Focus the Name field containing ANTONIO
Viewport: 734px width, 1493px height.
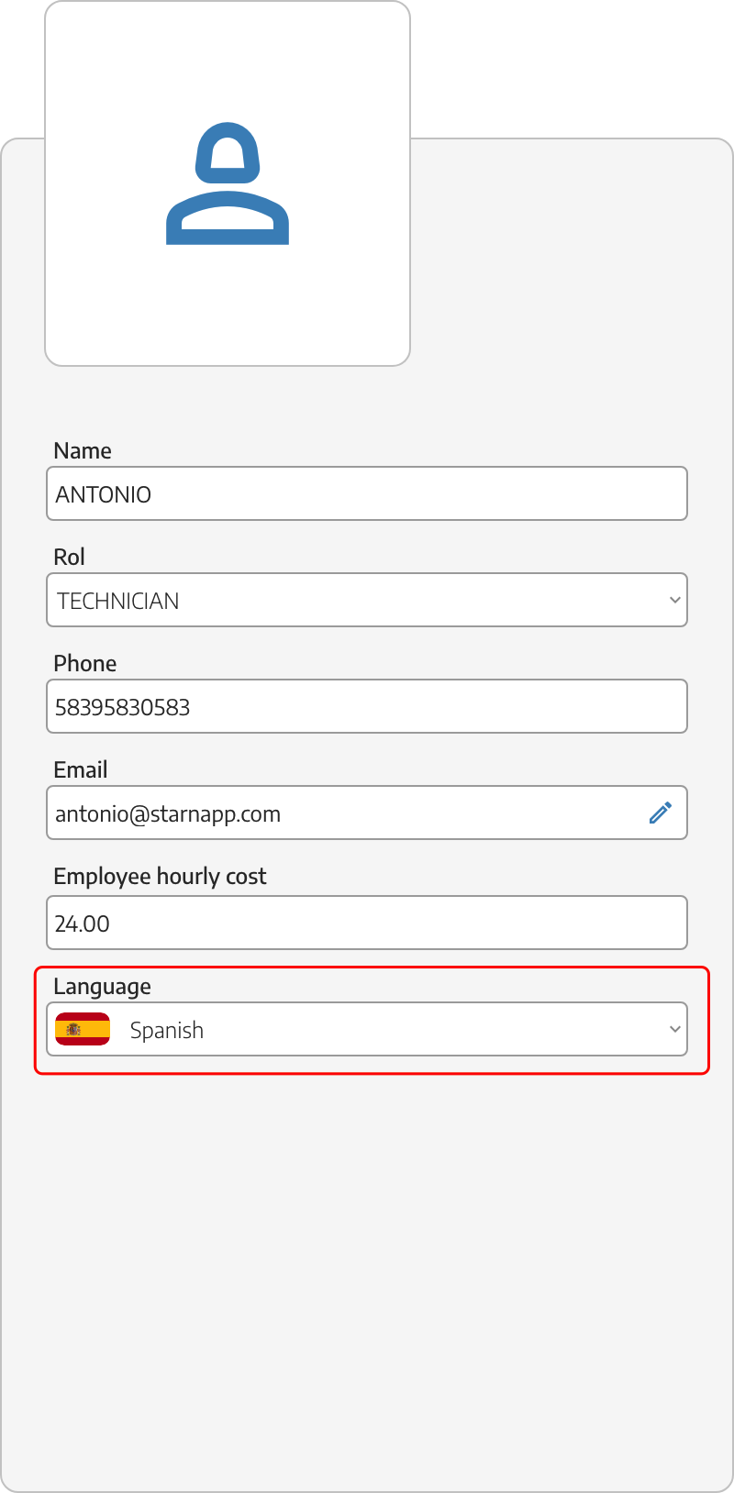point(367,493)
